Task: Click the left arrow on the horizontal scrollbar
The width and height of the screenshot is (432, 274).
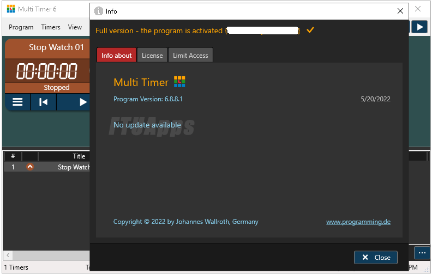Action: pyautogui.click(x=8, y=255)
